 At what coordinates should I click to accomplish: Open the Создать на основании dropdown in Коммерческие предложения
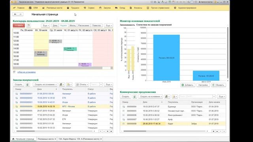point(151,97)
